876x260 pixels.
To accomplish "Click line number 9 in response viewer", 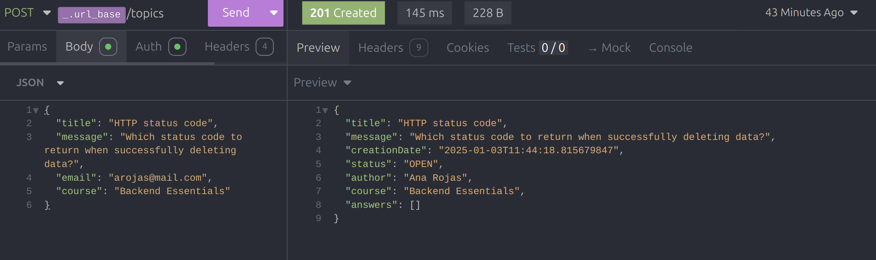I will (x=318, y=218).
